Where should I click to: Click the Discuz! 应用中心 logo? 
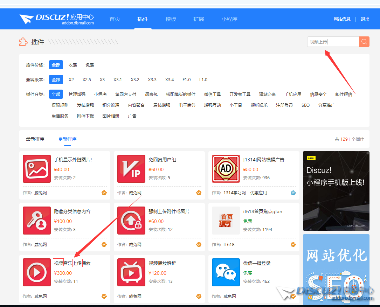(57, 19)
